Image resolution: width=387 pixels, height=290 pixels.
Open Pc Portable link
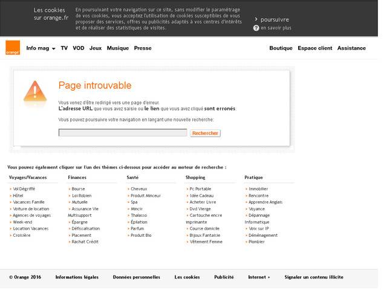(x=200, y=189)
